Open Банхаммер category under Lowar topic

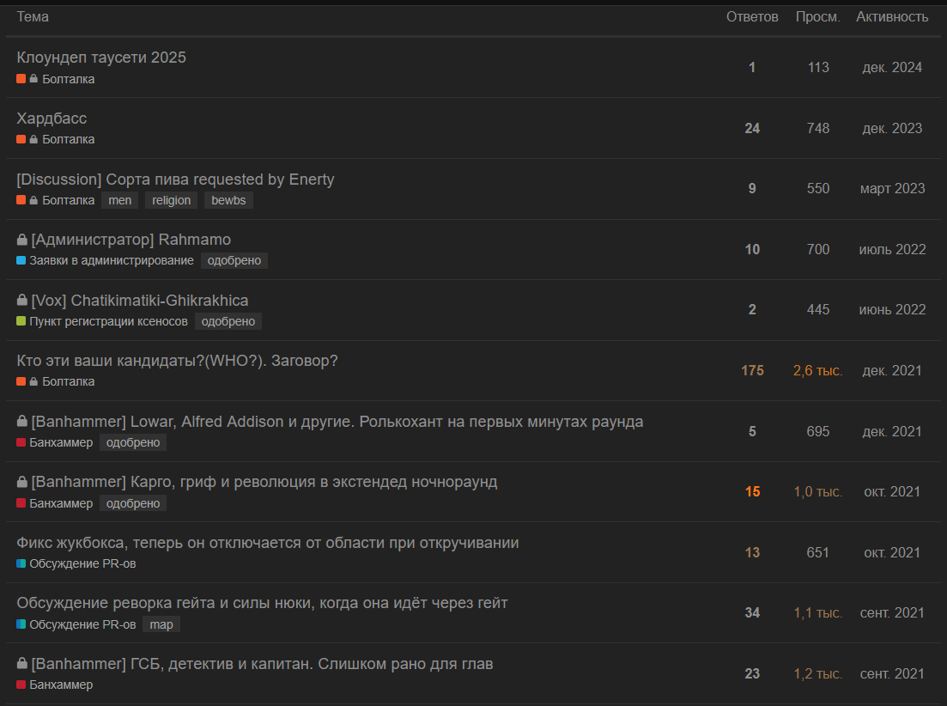(x=61, y=442)
